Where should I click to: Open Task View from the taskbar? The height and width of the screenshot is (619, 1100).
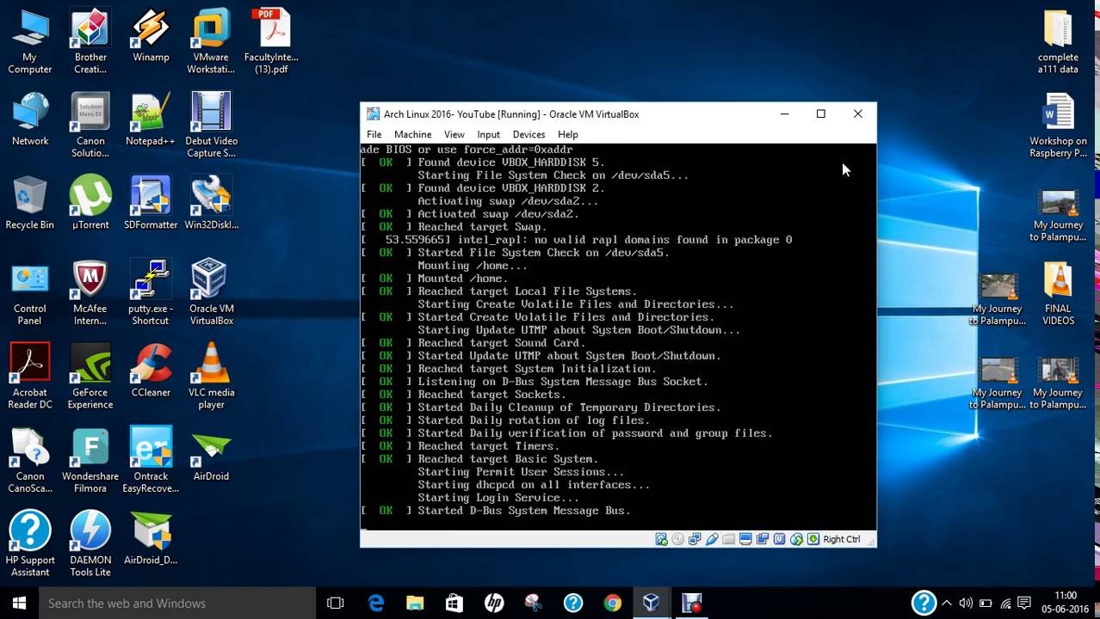336,604
